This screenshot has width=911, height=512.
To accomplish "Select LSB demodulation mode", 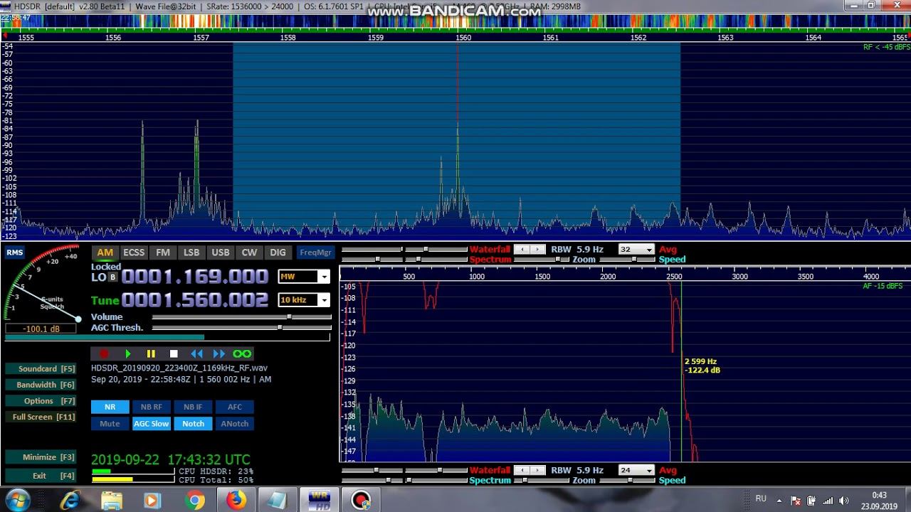I will 191,252.
